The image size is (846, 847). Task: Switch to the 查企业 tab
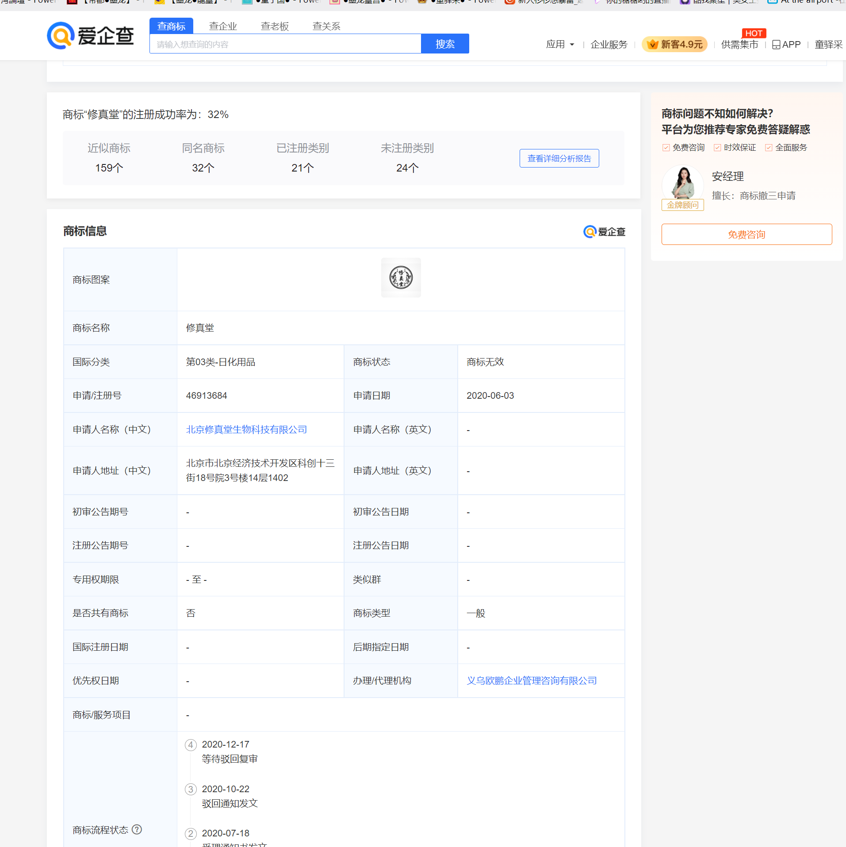click(x=223, y=26)
